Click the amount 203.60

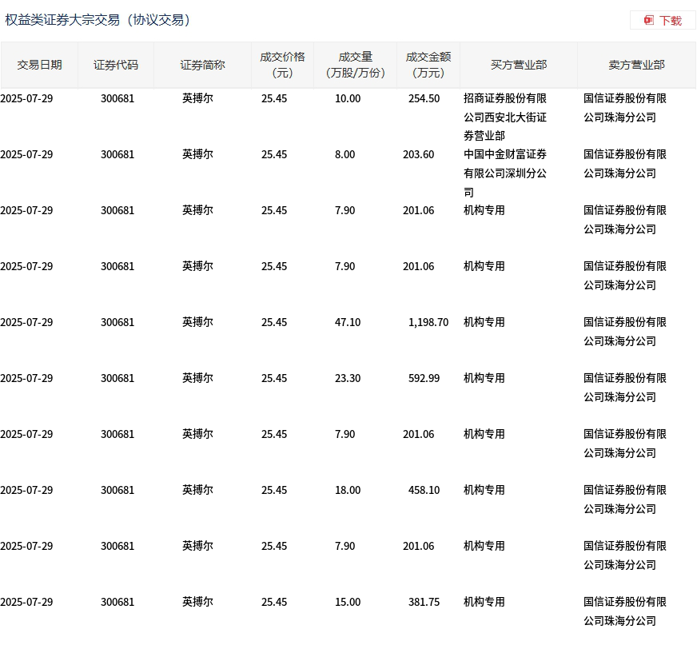[418, 155]
